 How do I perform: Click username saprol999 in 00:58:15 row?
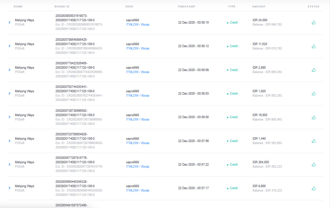133,20
